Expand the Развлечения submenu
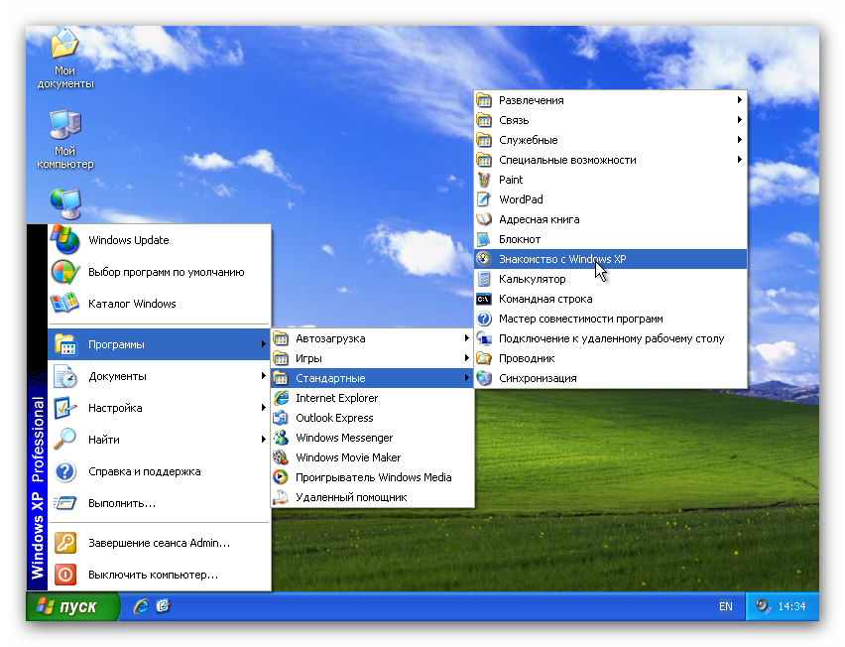This screenshot has width=845, height=647. pos(531,100)
